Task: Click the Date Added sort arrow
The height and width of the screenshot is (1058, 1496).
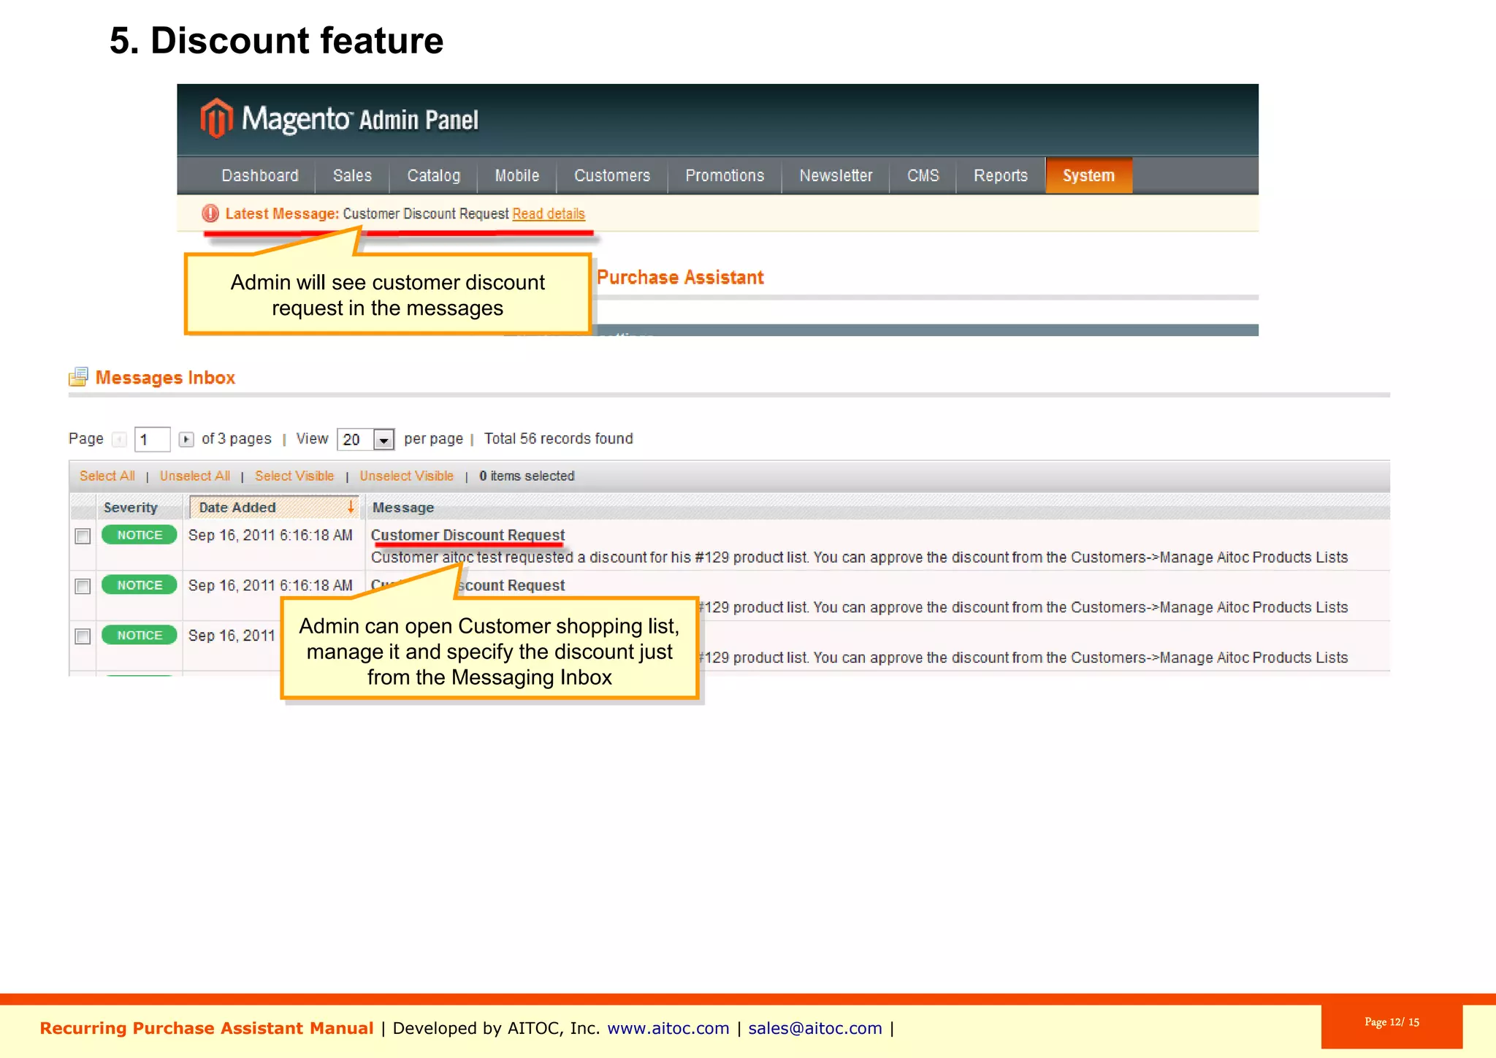Action: click(x=351, y=506)
